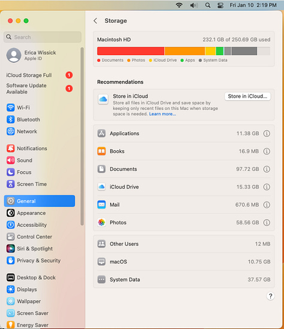This screenshot has width=284, height=329.
Task: Click the Wi-Fi icon in the menu bar
Action: [x=179, y=5]
